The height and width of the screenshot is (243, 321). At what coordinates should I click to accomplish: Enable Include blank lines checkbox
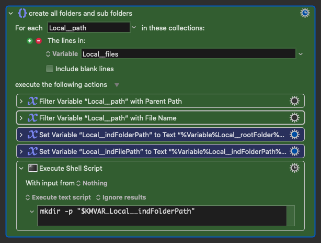(x=50, y=69)
